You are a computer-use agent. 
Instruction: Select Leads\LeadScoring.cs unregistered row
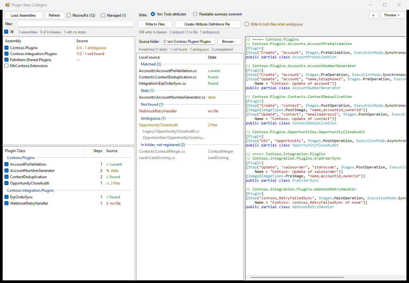[189, 158]
